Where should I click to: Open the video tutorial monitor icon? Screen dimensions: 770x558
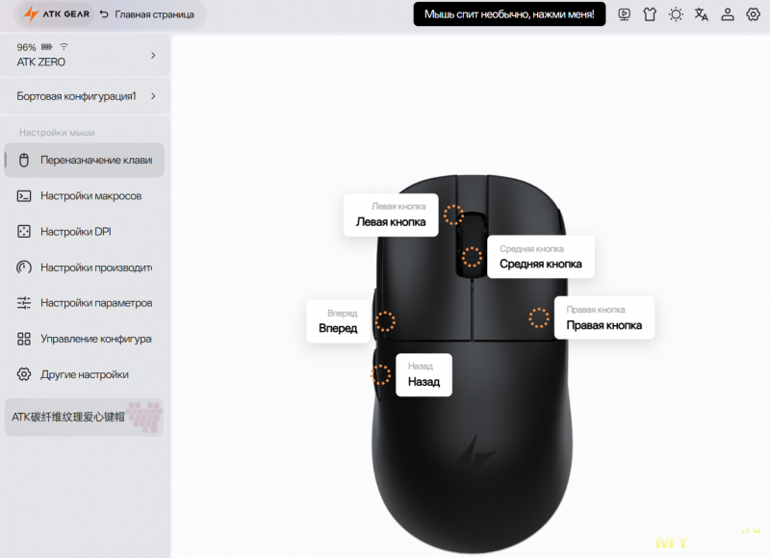(625, 14)
